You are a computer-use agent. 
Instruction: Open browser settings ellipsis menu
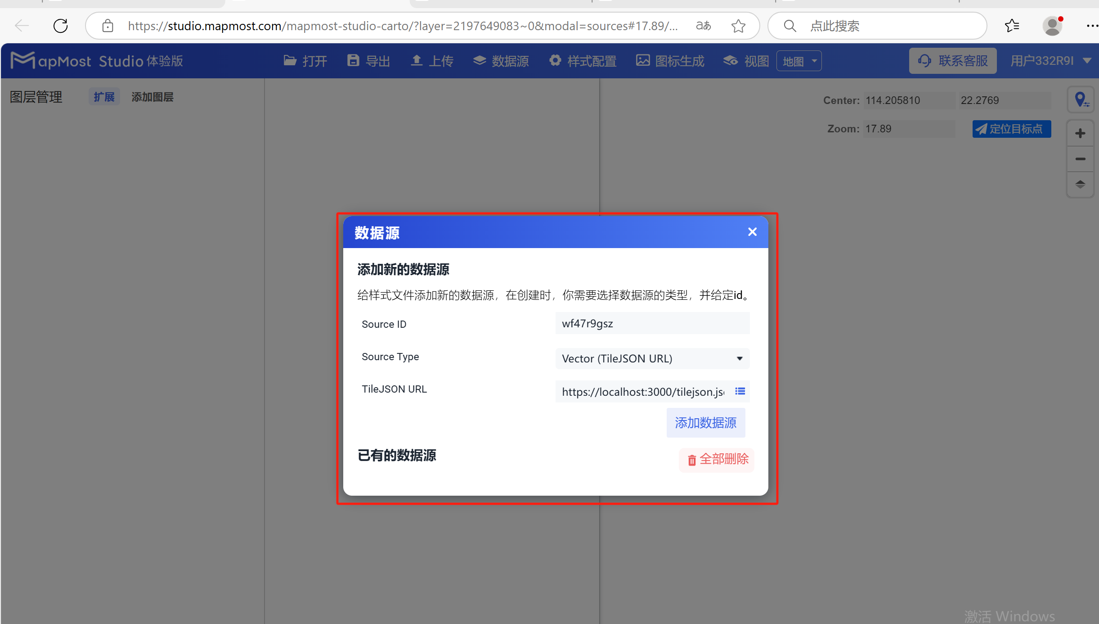(x=1092, y=26)
